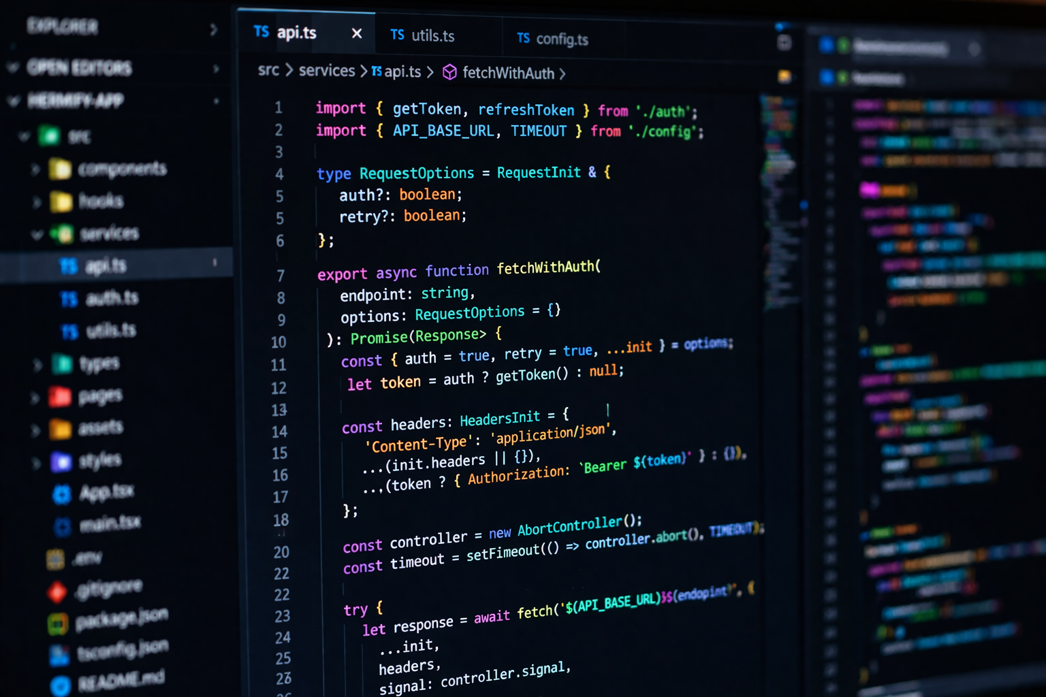
Task: Click src in the breadcrumb
Action: [x=268, y=70]
